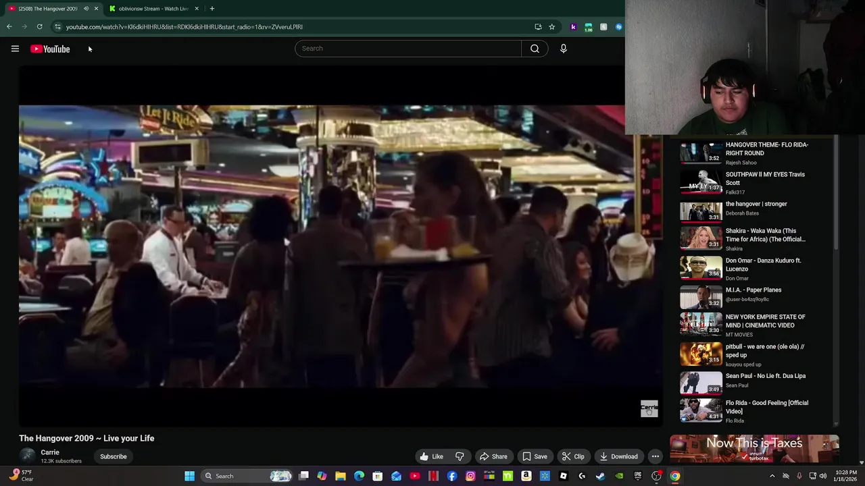Click into the YouTube search field

tap(408, 49)
